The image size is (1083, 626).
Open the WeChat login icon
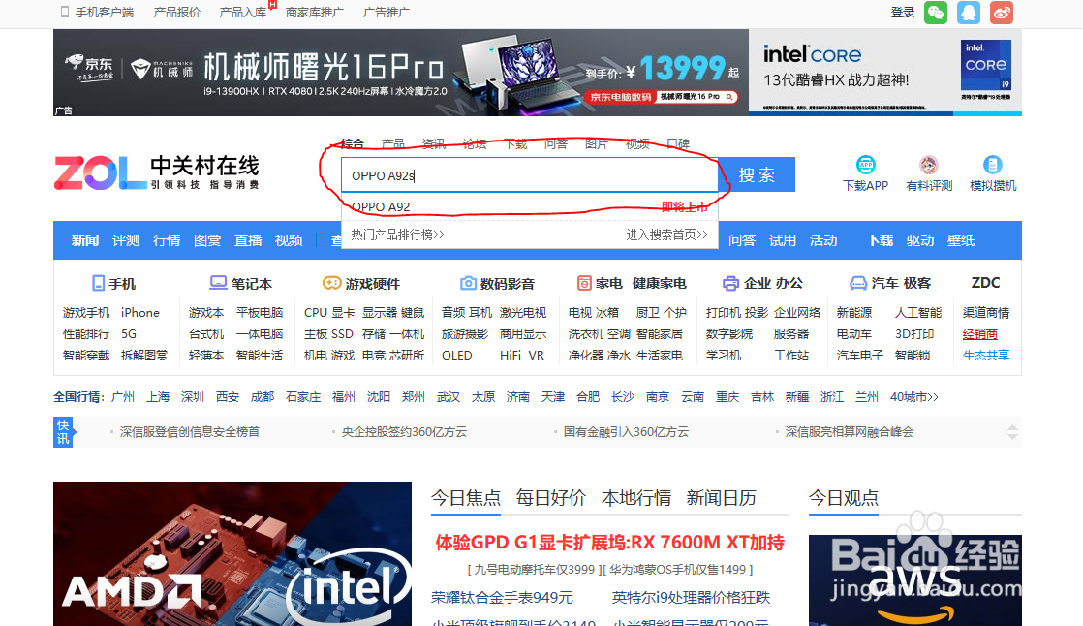point(935,13)
